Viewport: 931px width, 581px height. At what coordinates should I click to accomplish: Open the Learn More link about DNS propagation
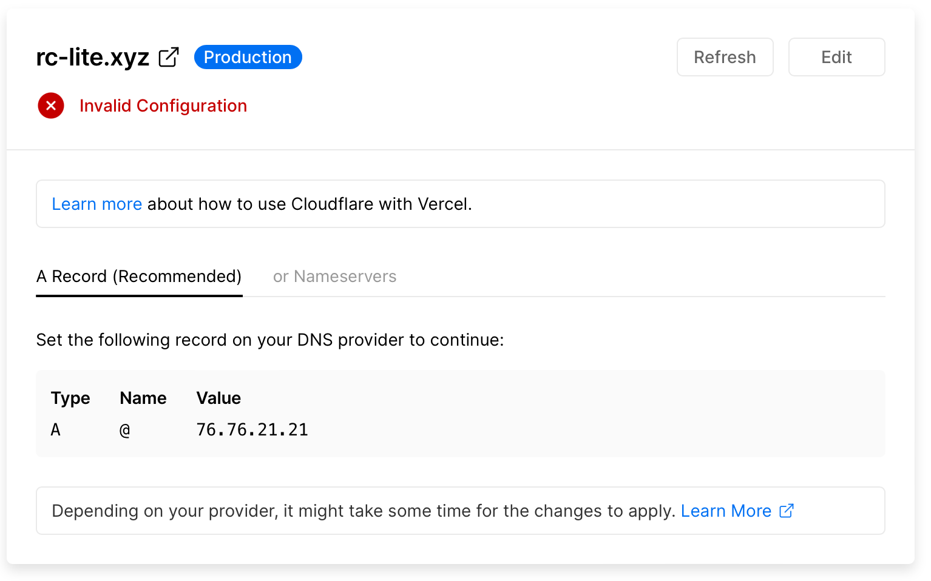click(726, 511)
